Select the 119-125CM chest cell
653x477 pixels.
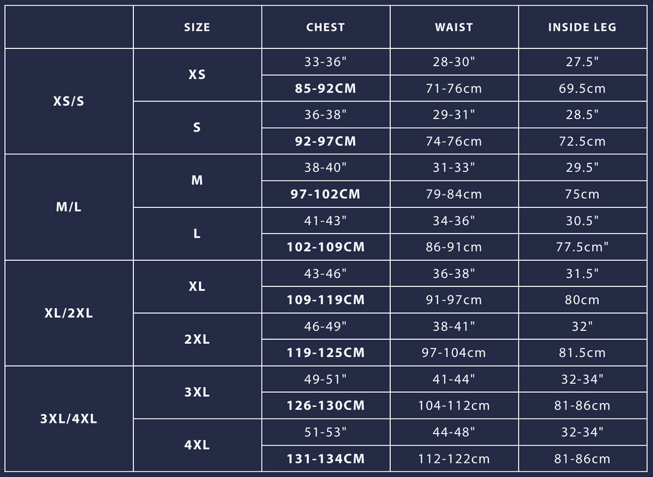click(x=326, y=353)
